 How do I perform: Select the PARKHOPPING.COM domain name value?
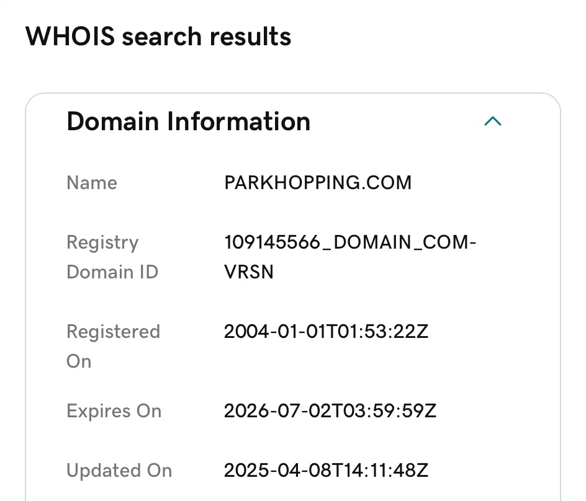pyautogui.click(x=318, y=183)
